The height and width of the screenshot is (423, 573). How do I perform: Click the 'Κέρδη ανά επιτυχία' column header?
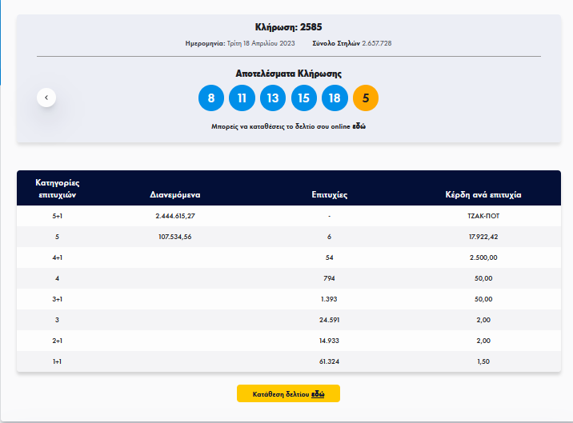483,194
